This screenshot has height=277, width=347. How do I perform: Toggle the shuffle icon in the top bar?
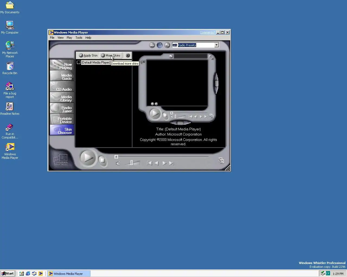[167, 45]
